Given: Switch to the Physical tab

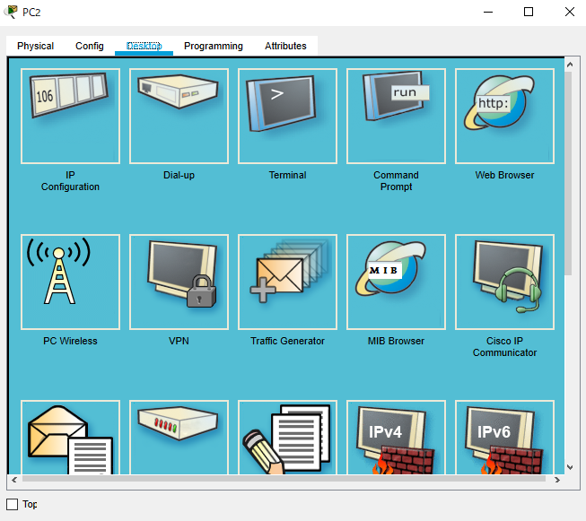Looking at the screenshot, I should point(36,46).
